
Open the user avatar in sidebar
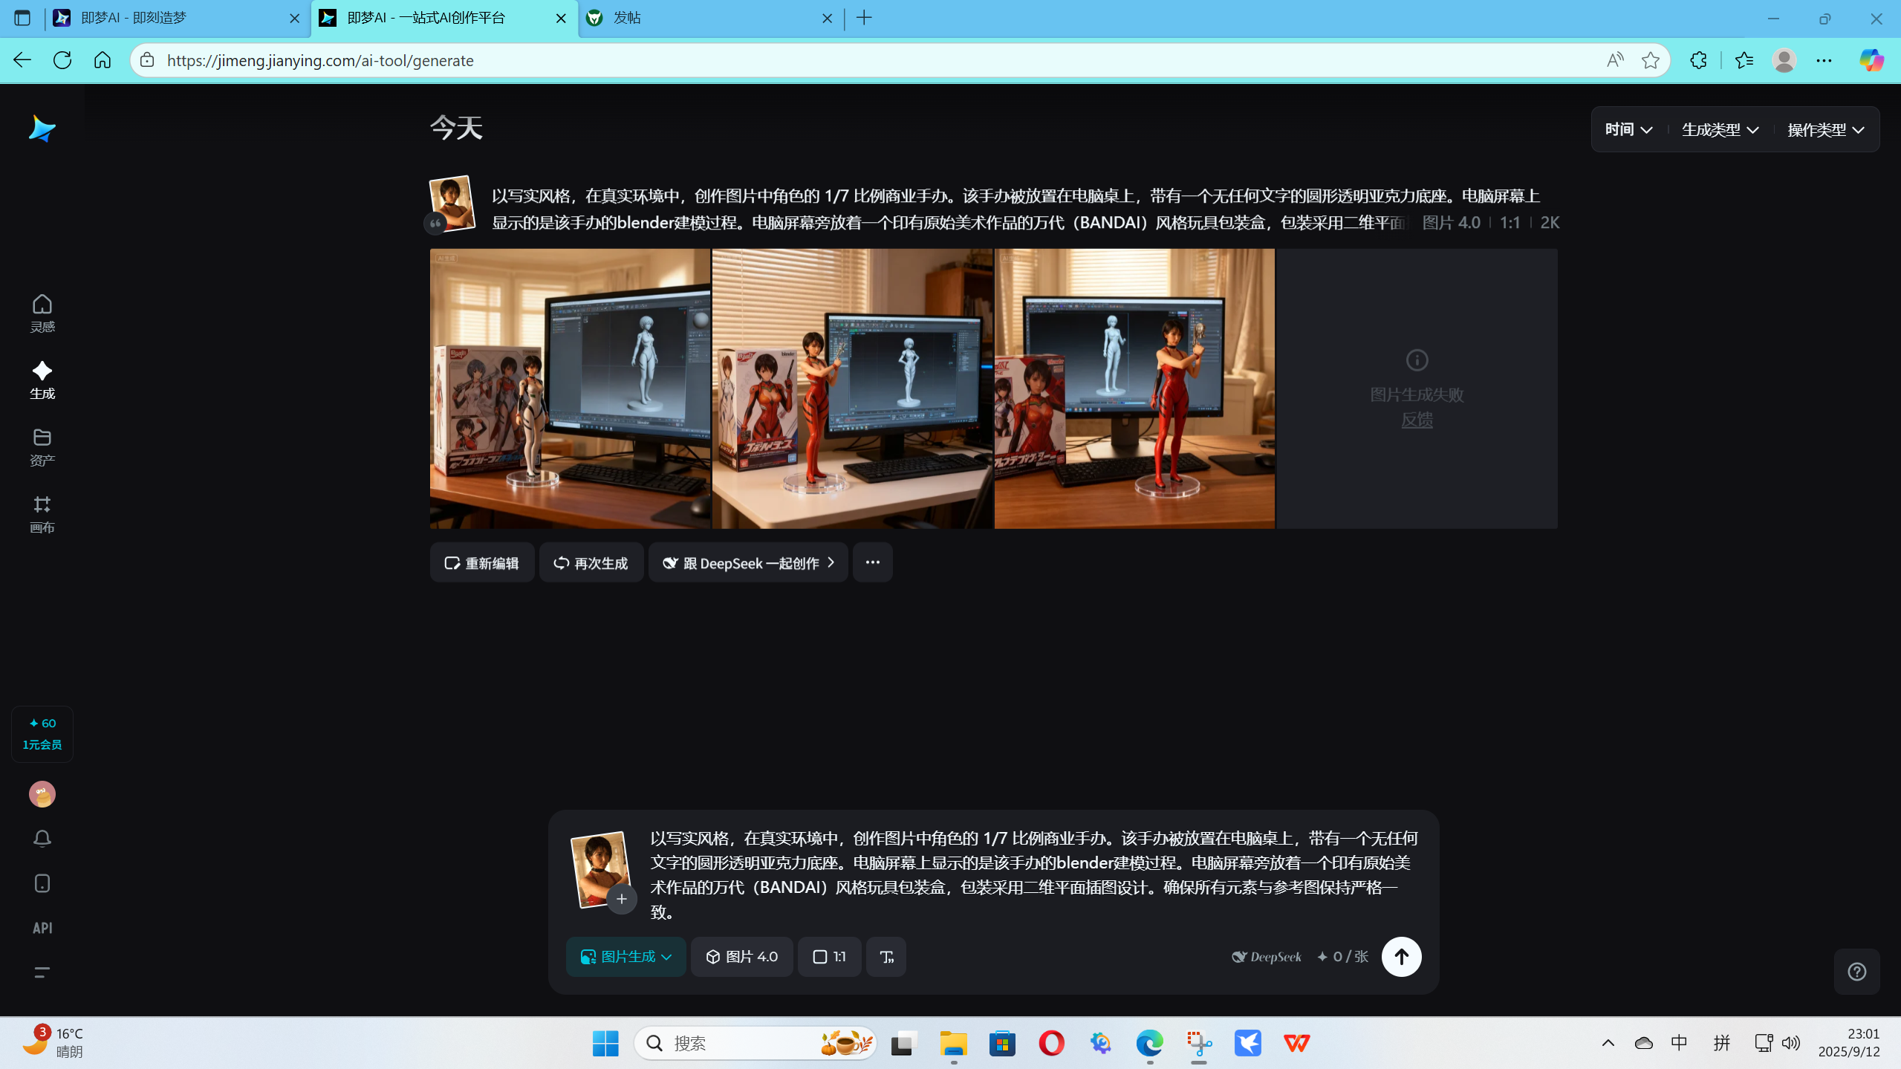point(42,794)
